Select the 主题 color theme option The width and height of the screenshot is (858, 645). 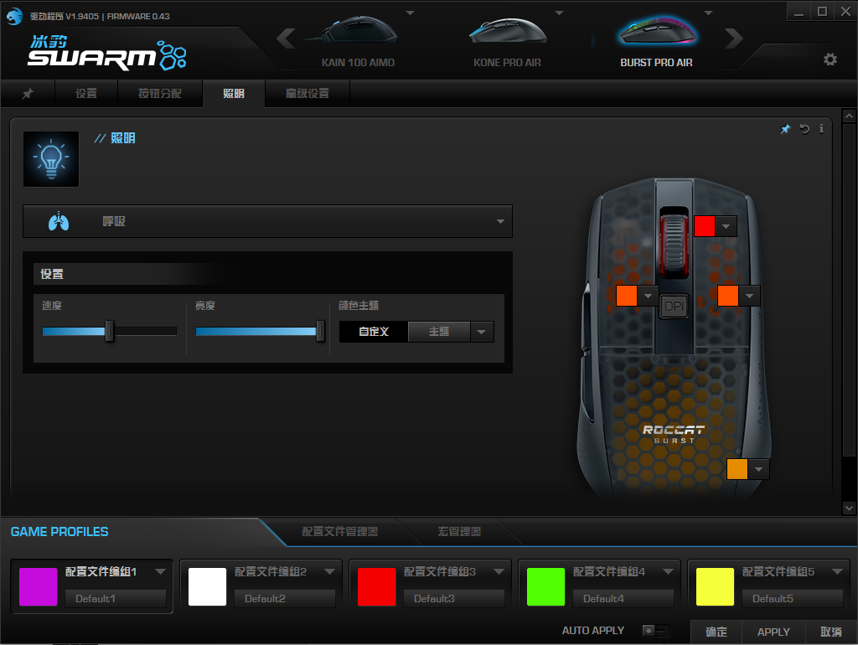(x=439, y=332)
